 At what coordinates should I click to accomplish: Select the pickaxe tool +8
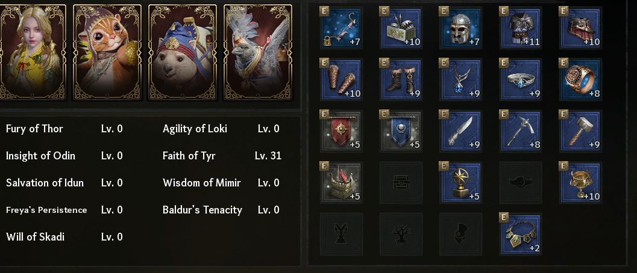coord(521,131)
